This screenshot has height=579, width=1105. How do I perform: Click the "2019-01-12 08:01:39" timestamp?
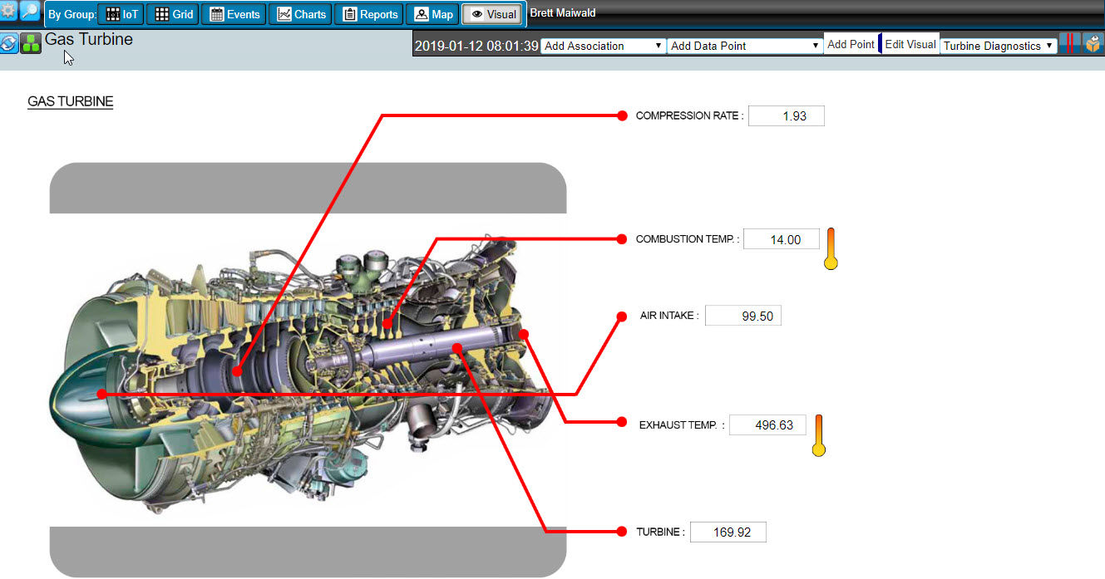[476, 46]
